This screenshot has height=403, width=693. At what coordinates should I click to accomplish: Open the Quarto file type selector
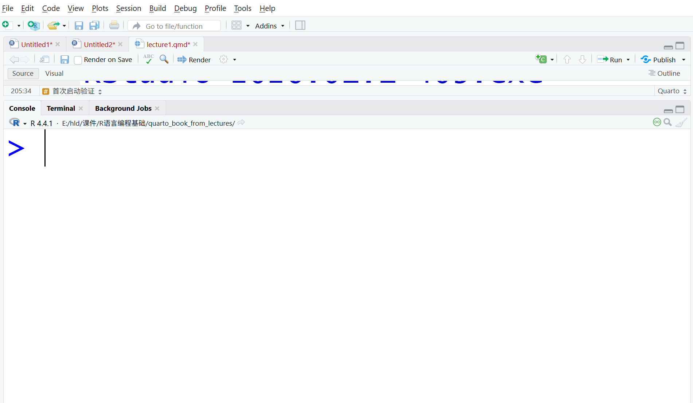(x=672, y=91)
